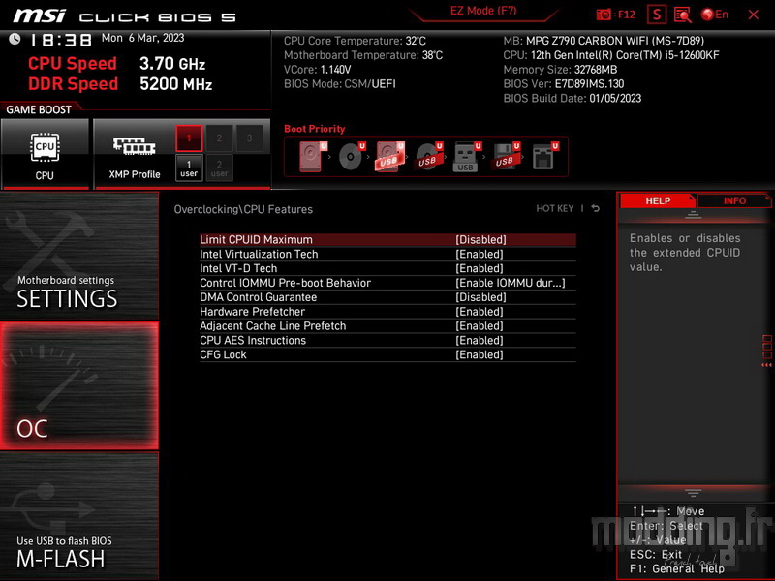Screen dimensions: 775x581
Task: Select XMP profile 3
Action: pos(249,138)
